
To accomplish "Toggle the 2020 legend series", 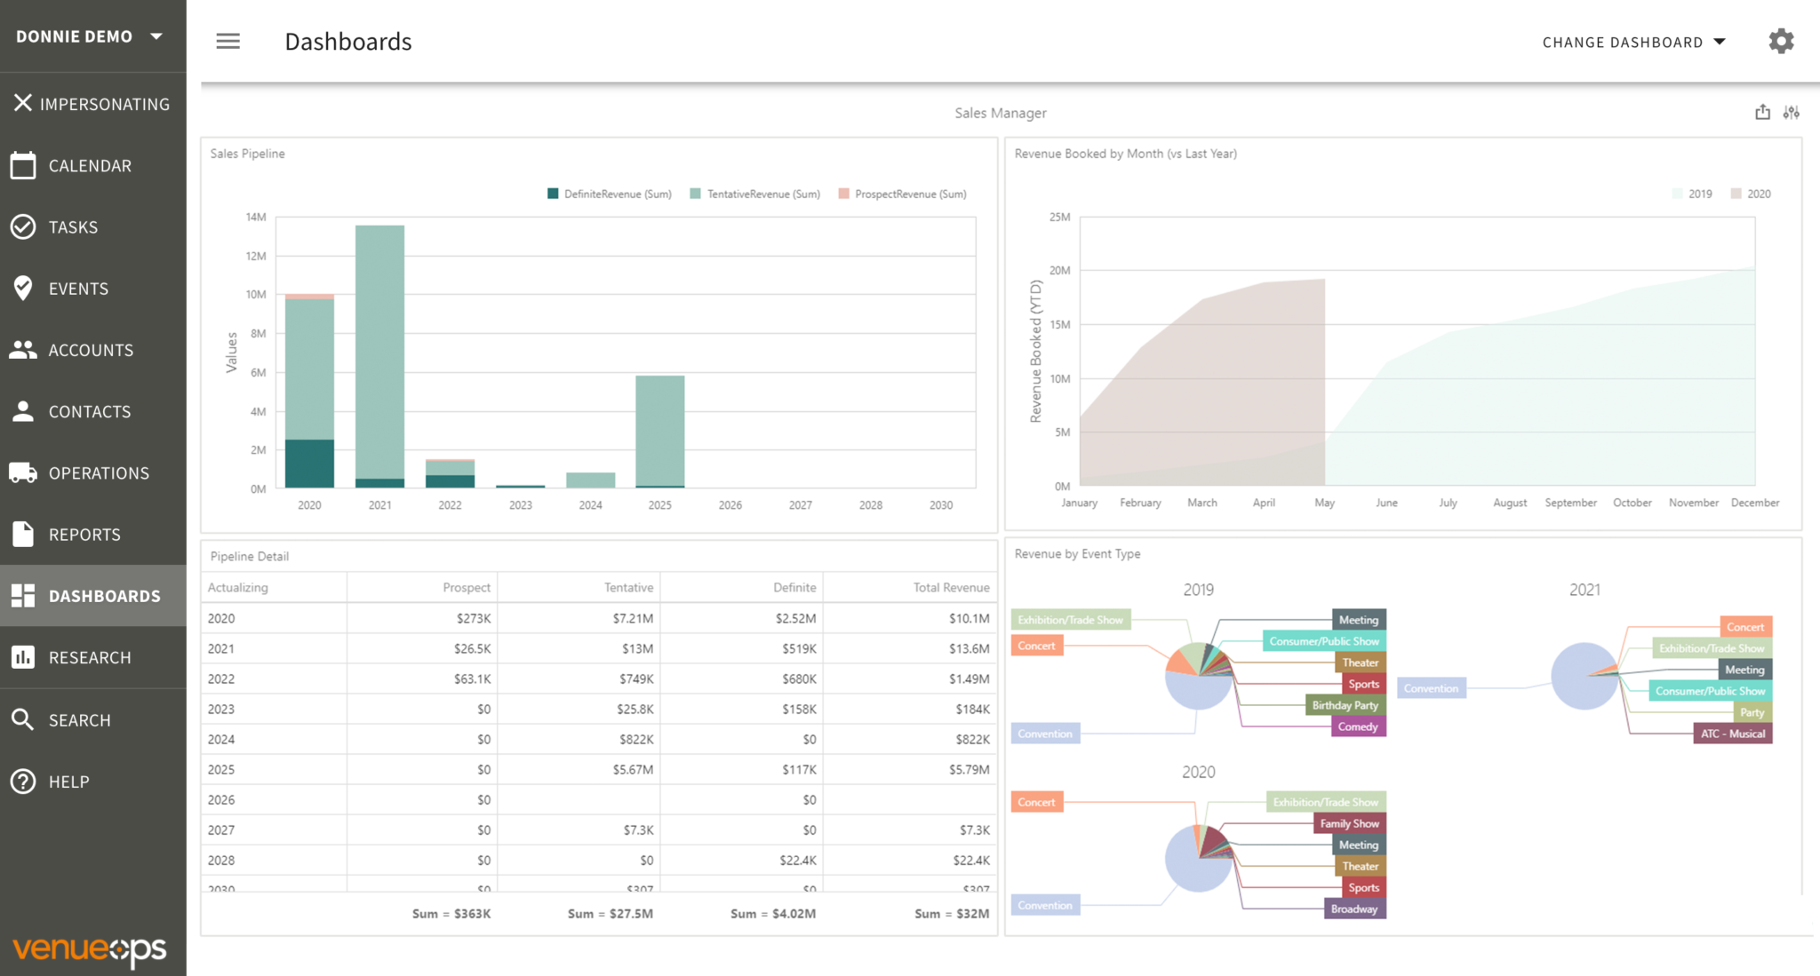I will (1757, 194).
